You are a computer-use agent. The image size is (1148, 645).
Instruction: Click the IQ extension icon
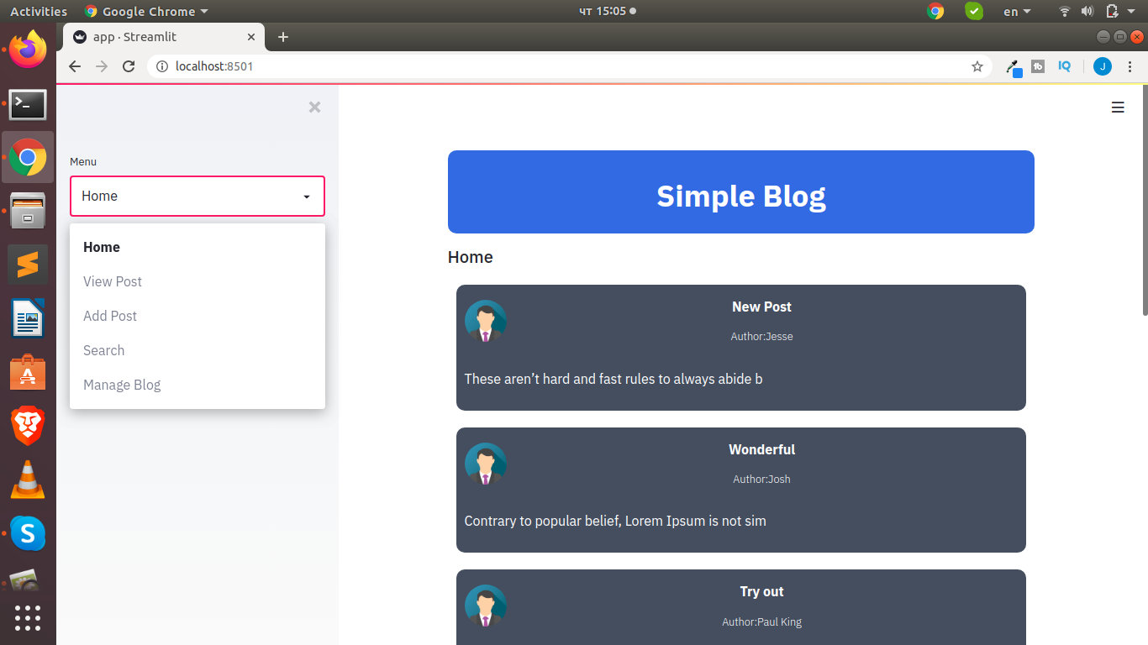[1065, 66]
